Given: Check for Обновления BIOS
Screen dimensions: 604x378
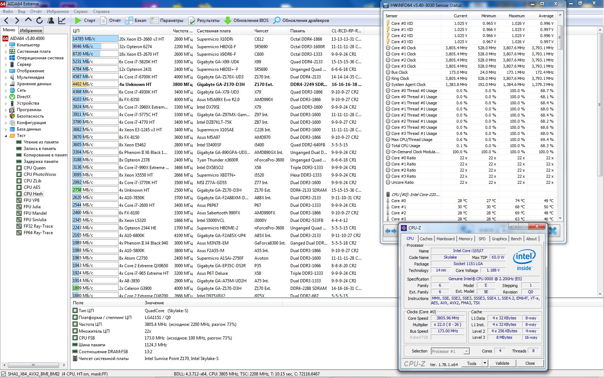Looking at the screenshot, I should pos(246,21).
